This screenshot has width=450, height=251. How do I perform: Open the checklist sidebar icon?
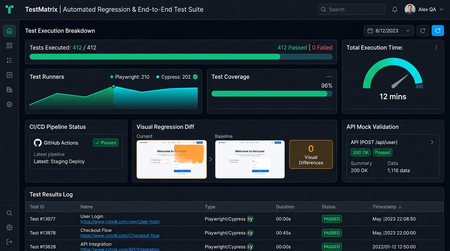[x=9, y=60]
